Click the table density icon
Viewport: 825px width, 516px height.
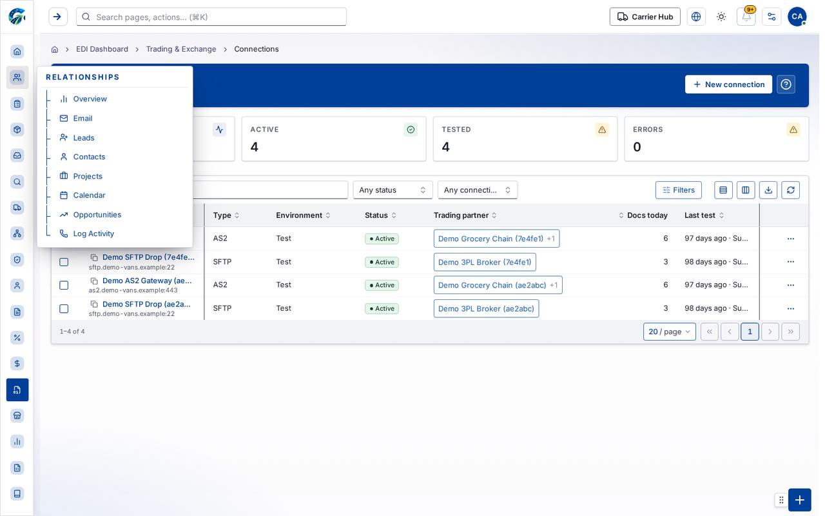[x=723, y=190]
